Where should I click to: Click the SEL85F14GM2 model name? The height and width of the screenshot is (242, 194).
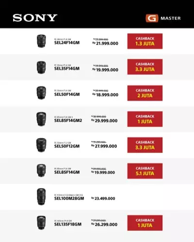pos(68,121)
